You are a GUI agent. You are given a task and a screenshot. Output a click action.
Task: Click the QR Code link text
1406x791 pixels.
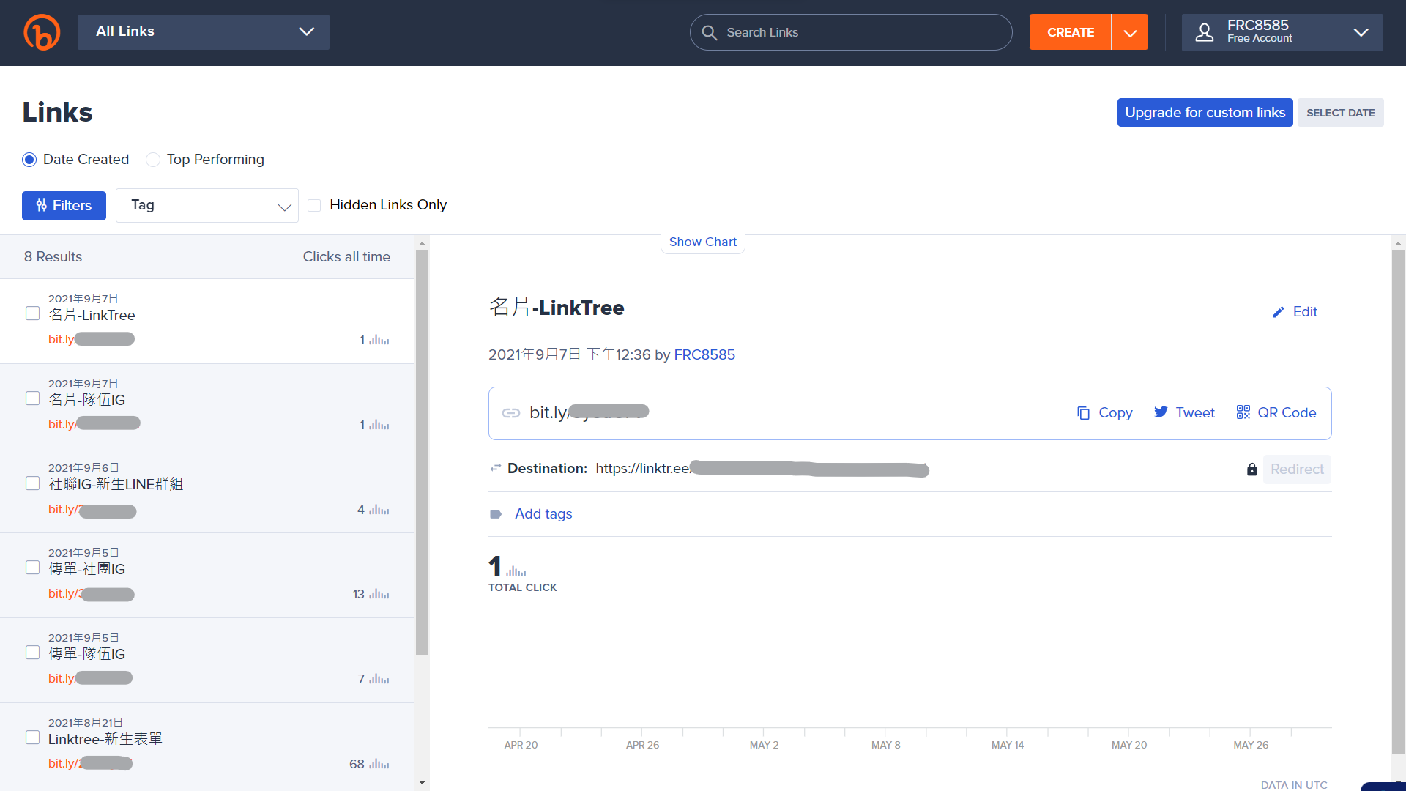pyautogui.click(x=1287, y=413)
